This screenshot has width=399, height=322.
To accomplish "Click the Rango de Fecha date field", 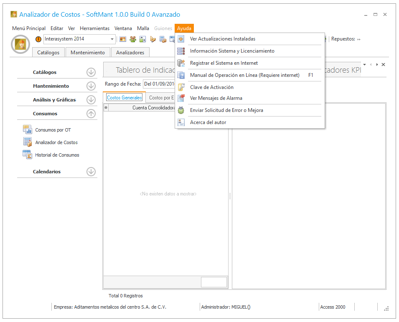I will point(159,84).
